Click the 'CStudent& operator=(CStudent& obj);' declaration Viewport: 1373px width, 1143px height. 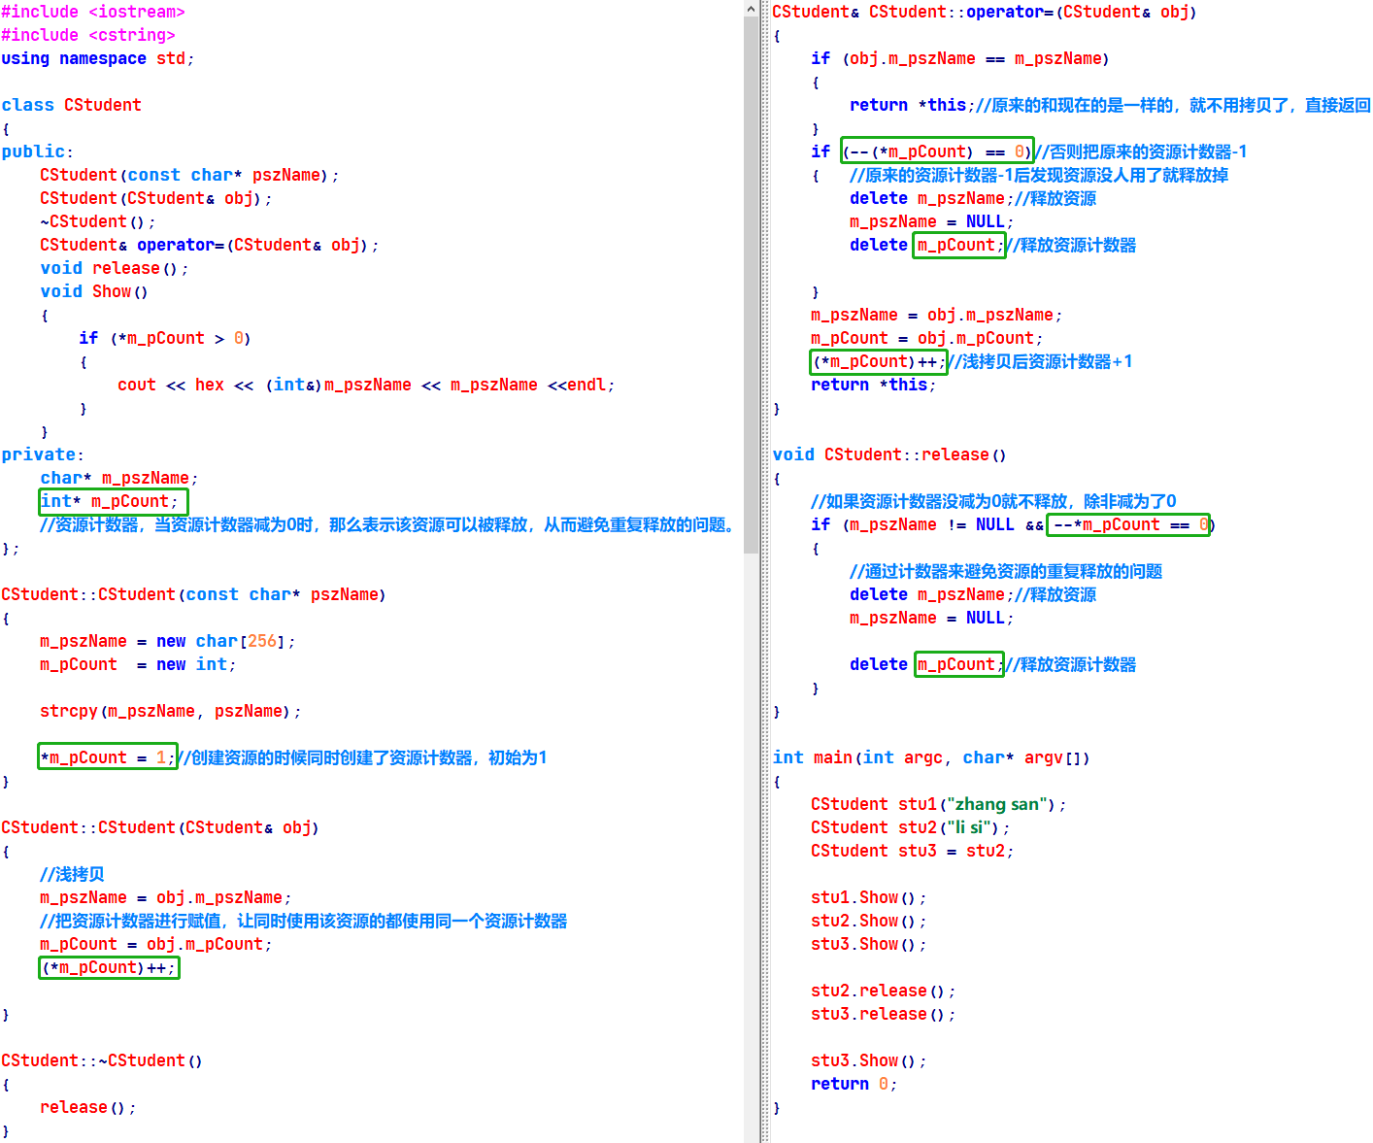point(209,245)
